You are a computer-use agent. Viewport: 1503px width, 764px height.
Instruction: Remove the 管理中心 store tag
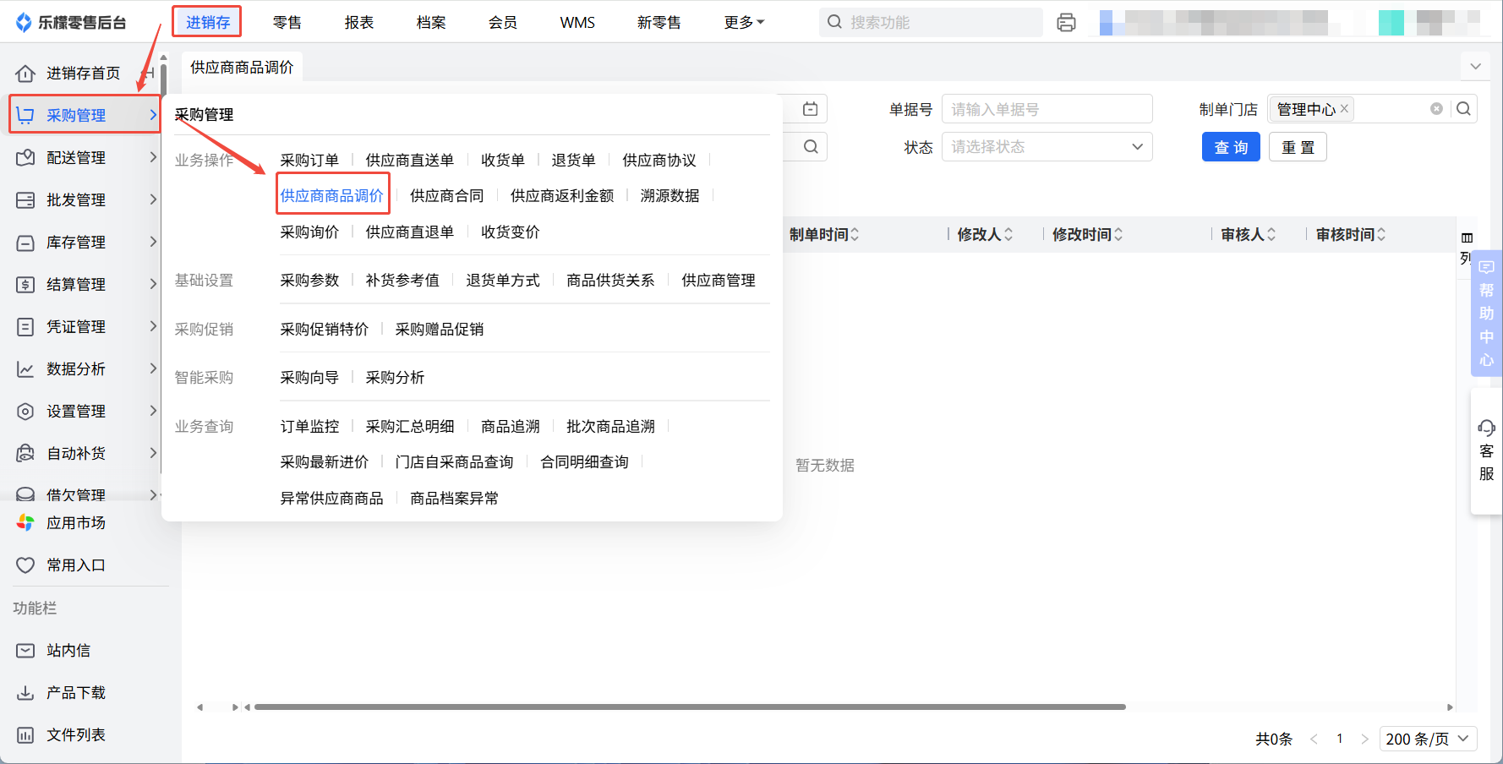1344,109
